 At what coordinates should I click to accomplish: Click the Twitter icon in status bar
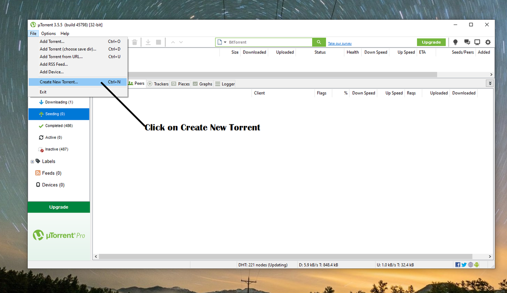(x=464, y=264)
